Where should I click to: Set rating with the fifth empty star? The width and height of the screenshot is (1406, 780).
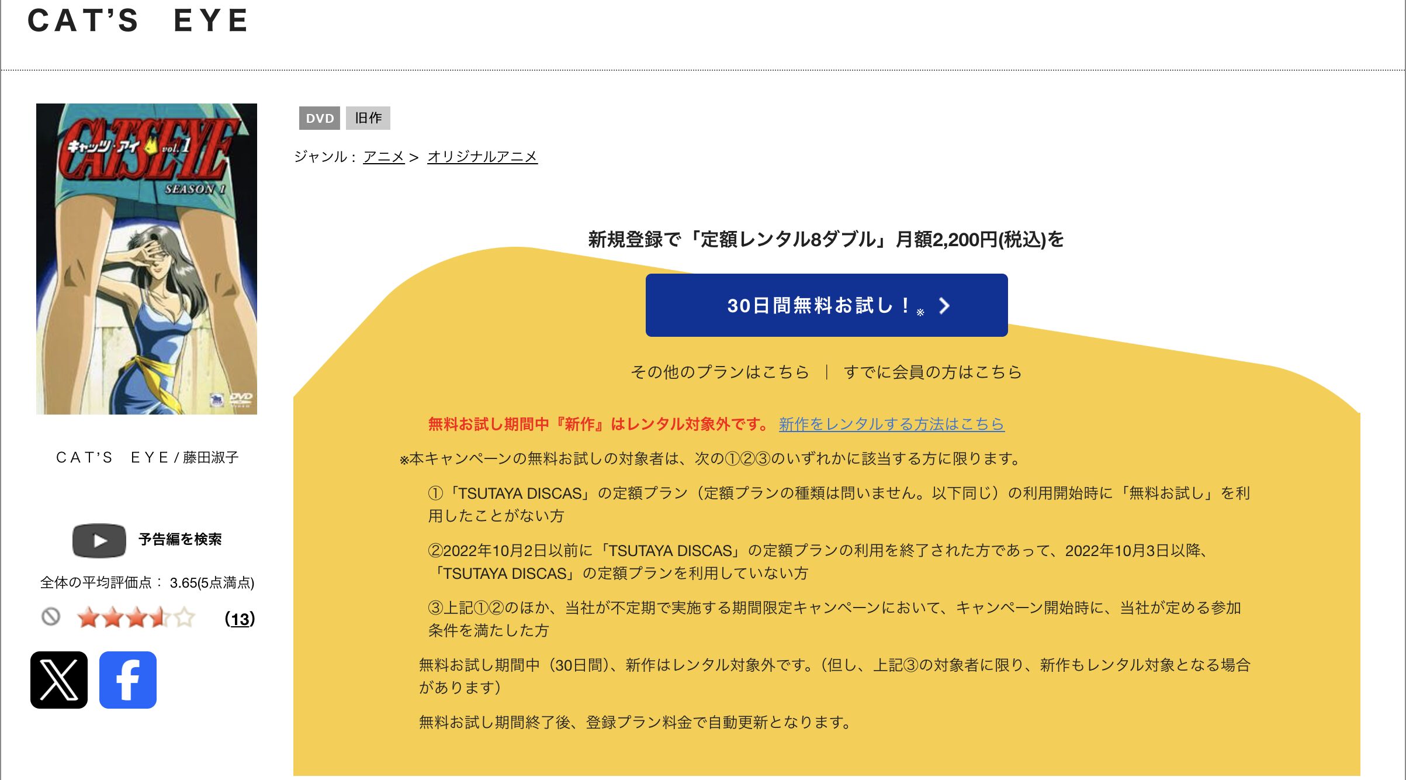pos(184,617)
